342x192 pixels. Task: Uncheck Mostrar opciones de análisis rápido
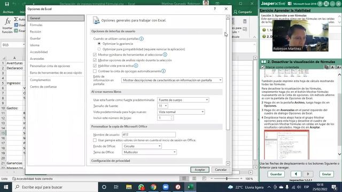coord(95,60)
